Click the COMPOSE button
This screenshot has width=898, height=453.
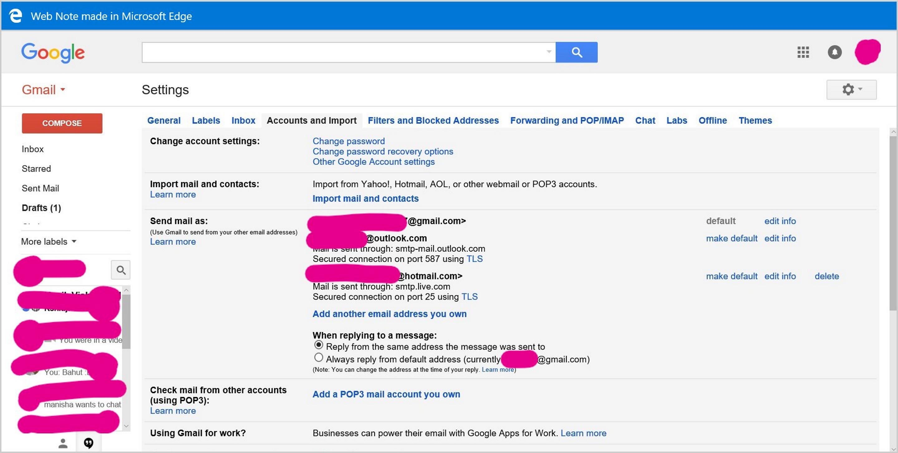[x=62, y=123]
